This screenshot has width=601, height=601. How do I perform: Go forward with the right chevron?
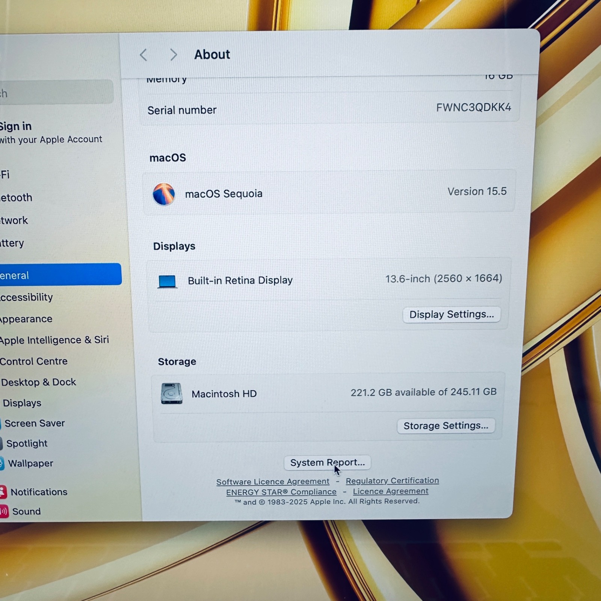173,55
